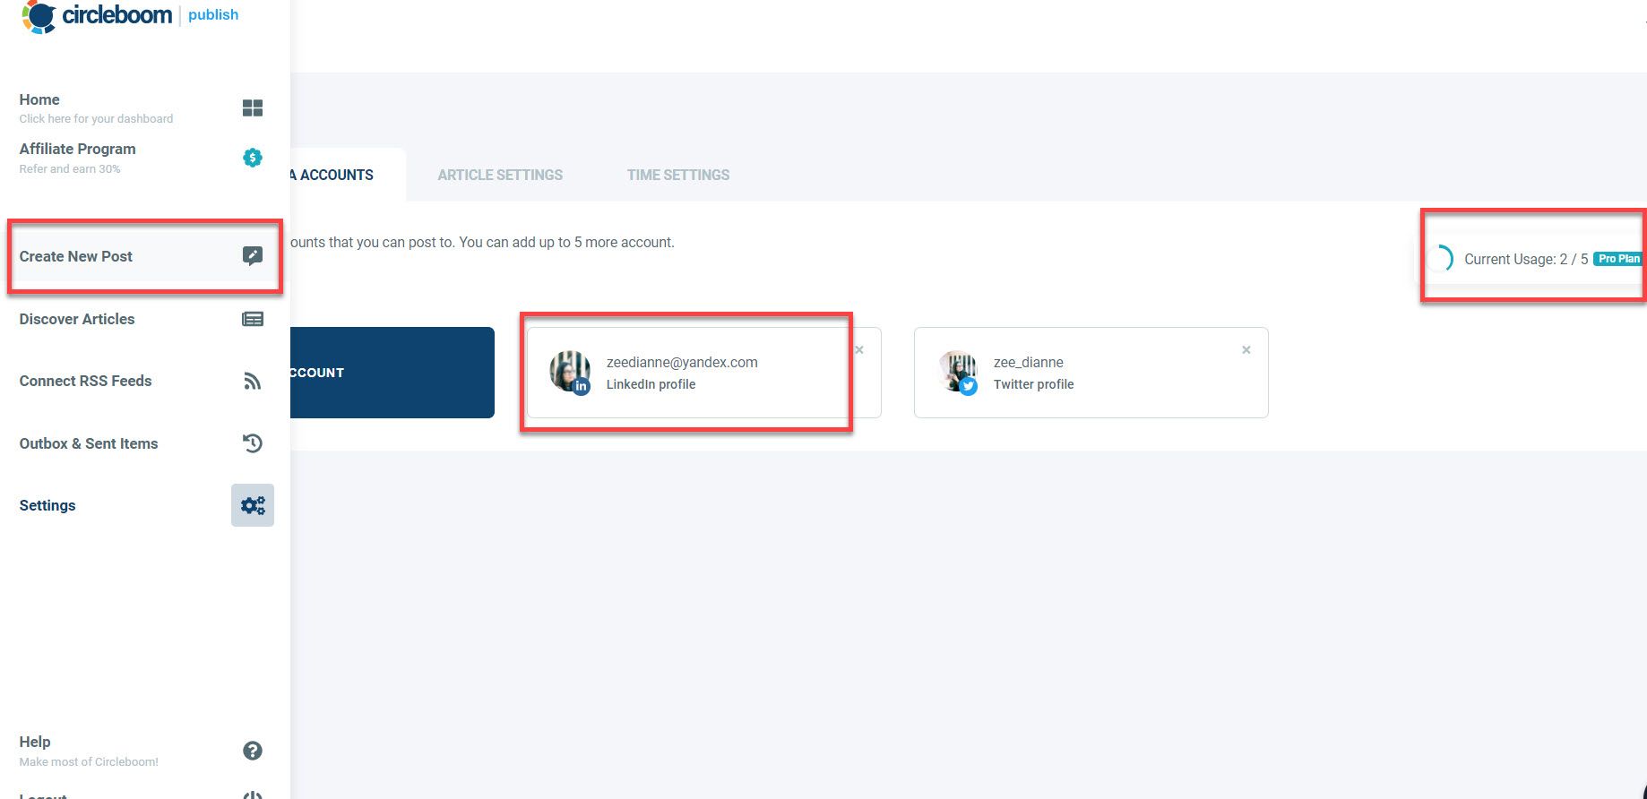Viewport: 1647px width, 799px height.
Task: Click the Outbox & Sent Items history icon
Action: pyautogui.click(x=253, y=442)
